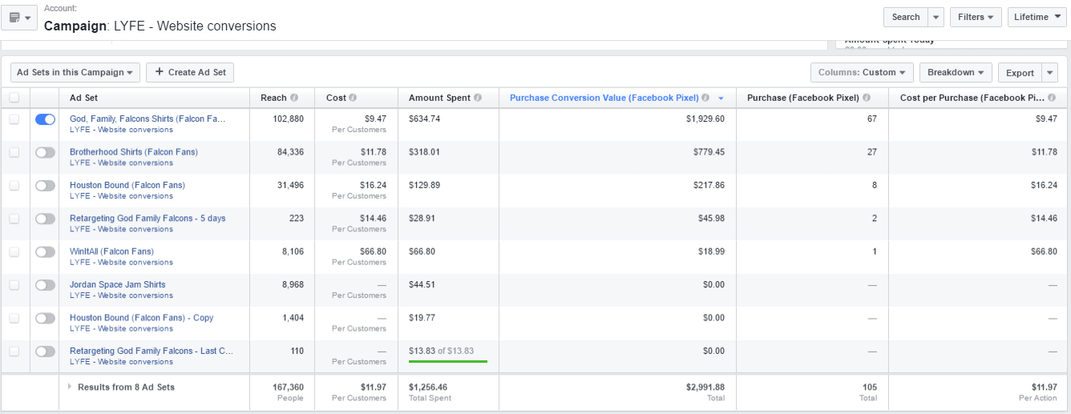Open Houston Bound (Falcon Fans) - Copy link

pos(141,318)
